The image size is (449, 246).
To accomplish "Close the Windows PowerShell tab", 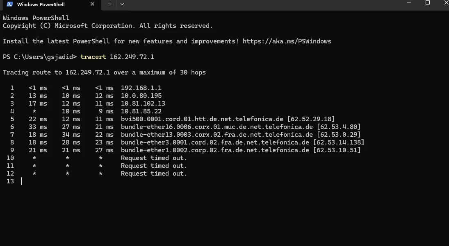I will click(93, 5).
